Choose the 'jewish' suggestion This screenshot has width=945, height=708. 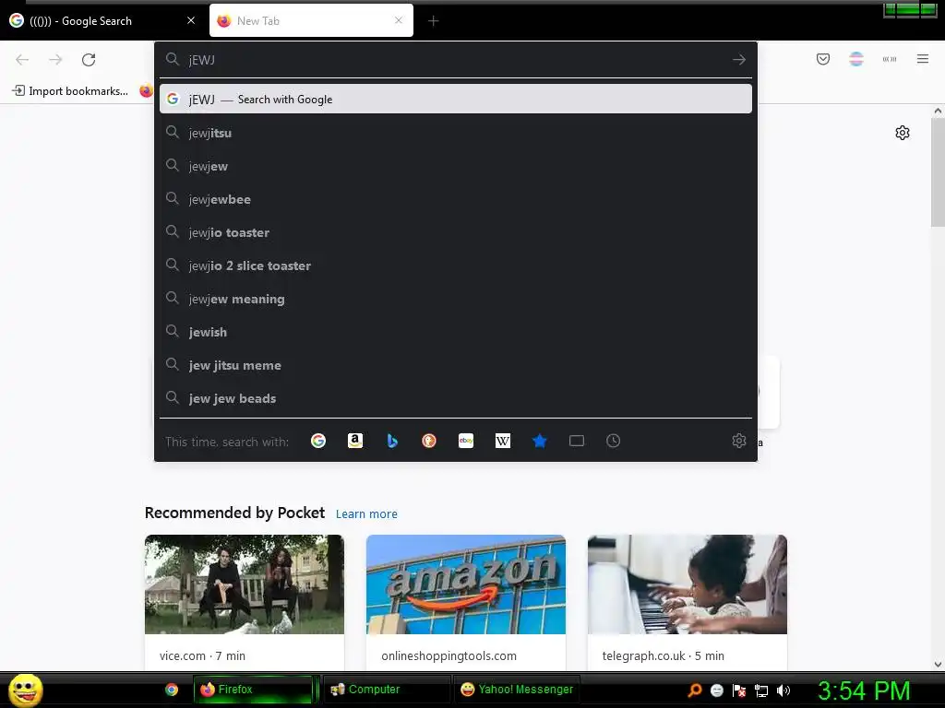(456, 331)
